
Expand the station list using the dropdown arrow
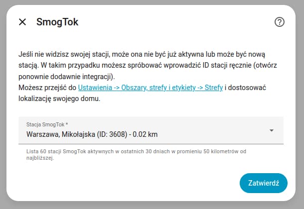(272, 130)
